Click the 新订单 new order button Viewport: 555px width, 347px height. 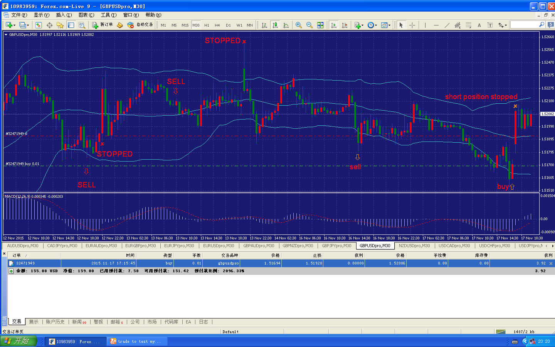pos(103,25)
